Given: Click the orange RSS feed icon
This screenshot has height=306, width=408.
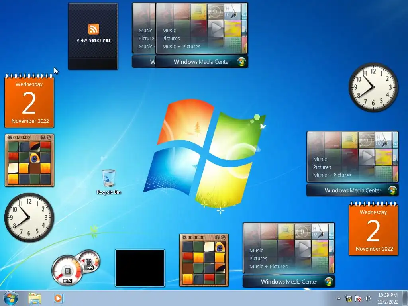Looking at the screenshot, I should click(x=93, y=29).
